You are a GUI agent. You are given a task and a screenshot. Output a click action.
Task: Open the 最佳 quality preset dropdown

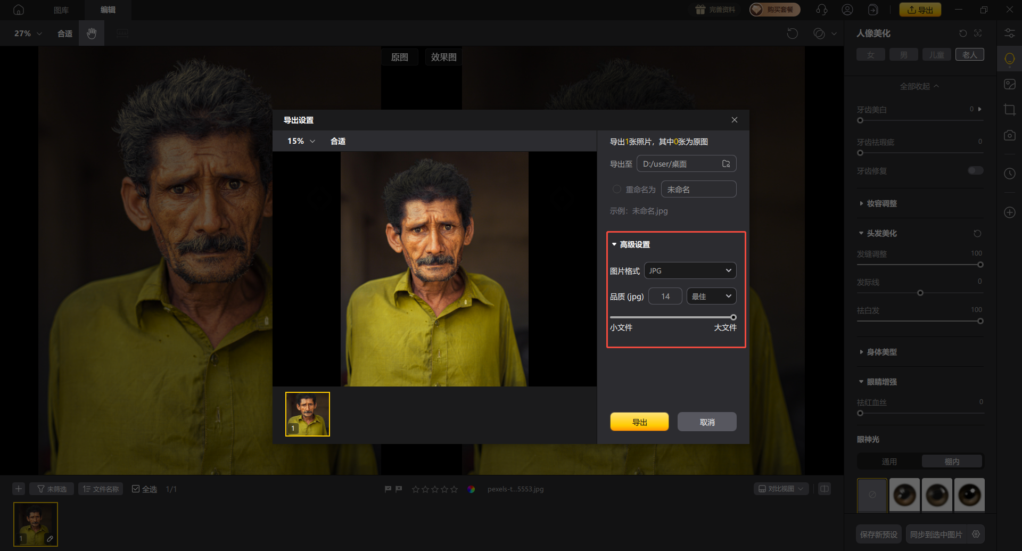pyautogui.click(x=711, y=297)
